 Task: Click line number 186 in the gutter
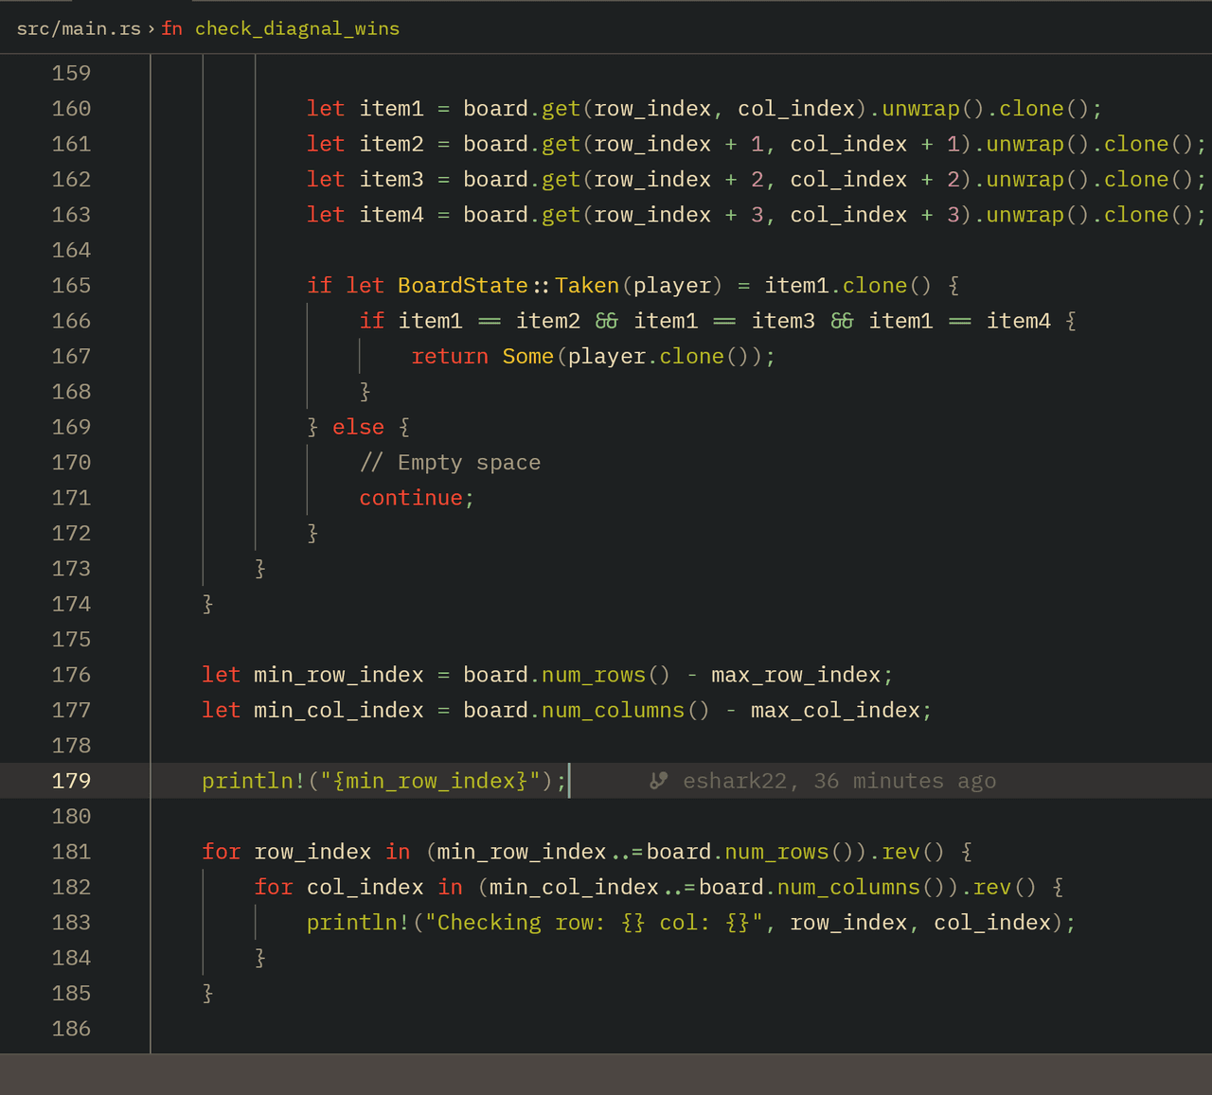click(x=71, y=1029)
